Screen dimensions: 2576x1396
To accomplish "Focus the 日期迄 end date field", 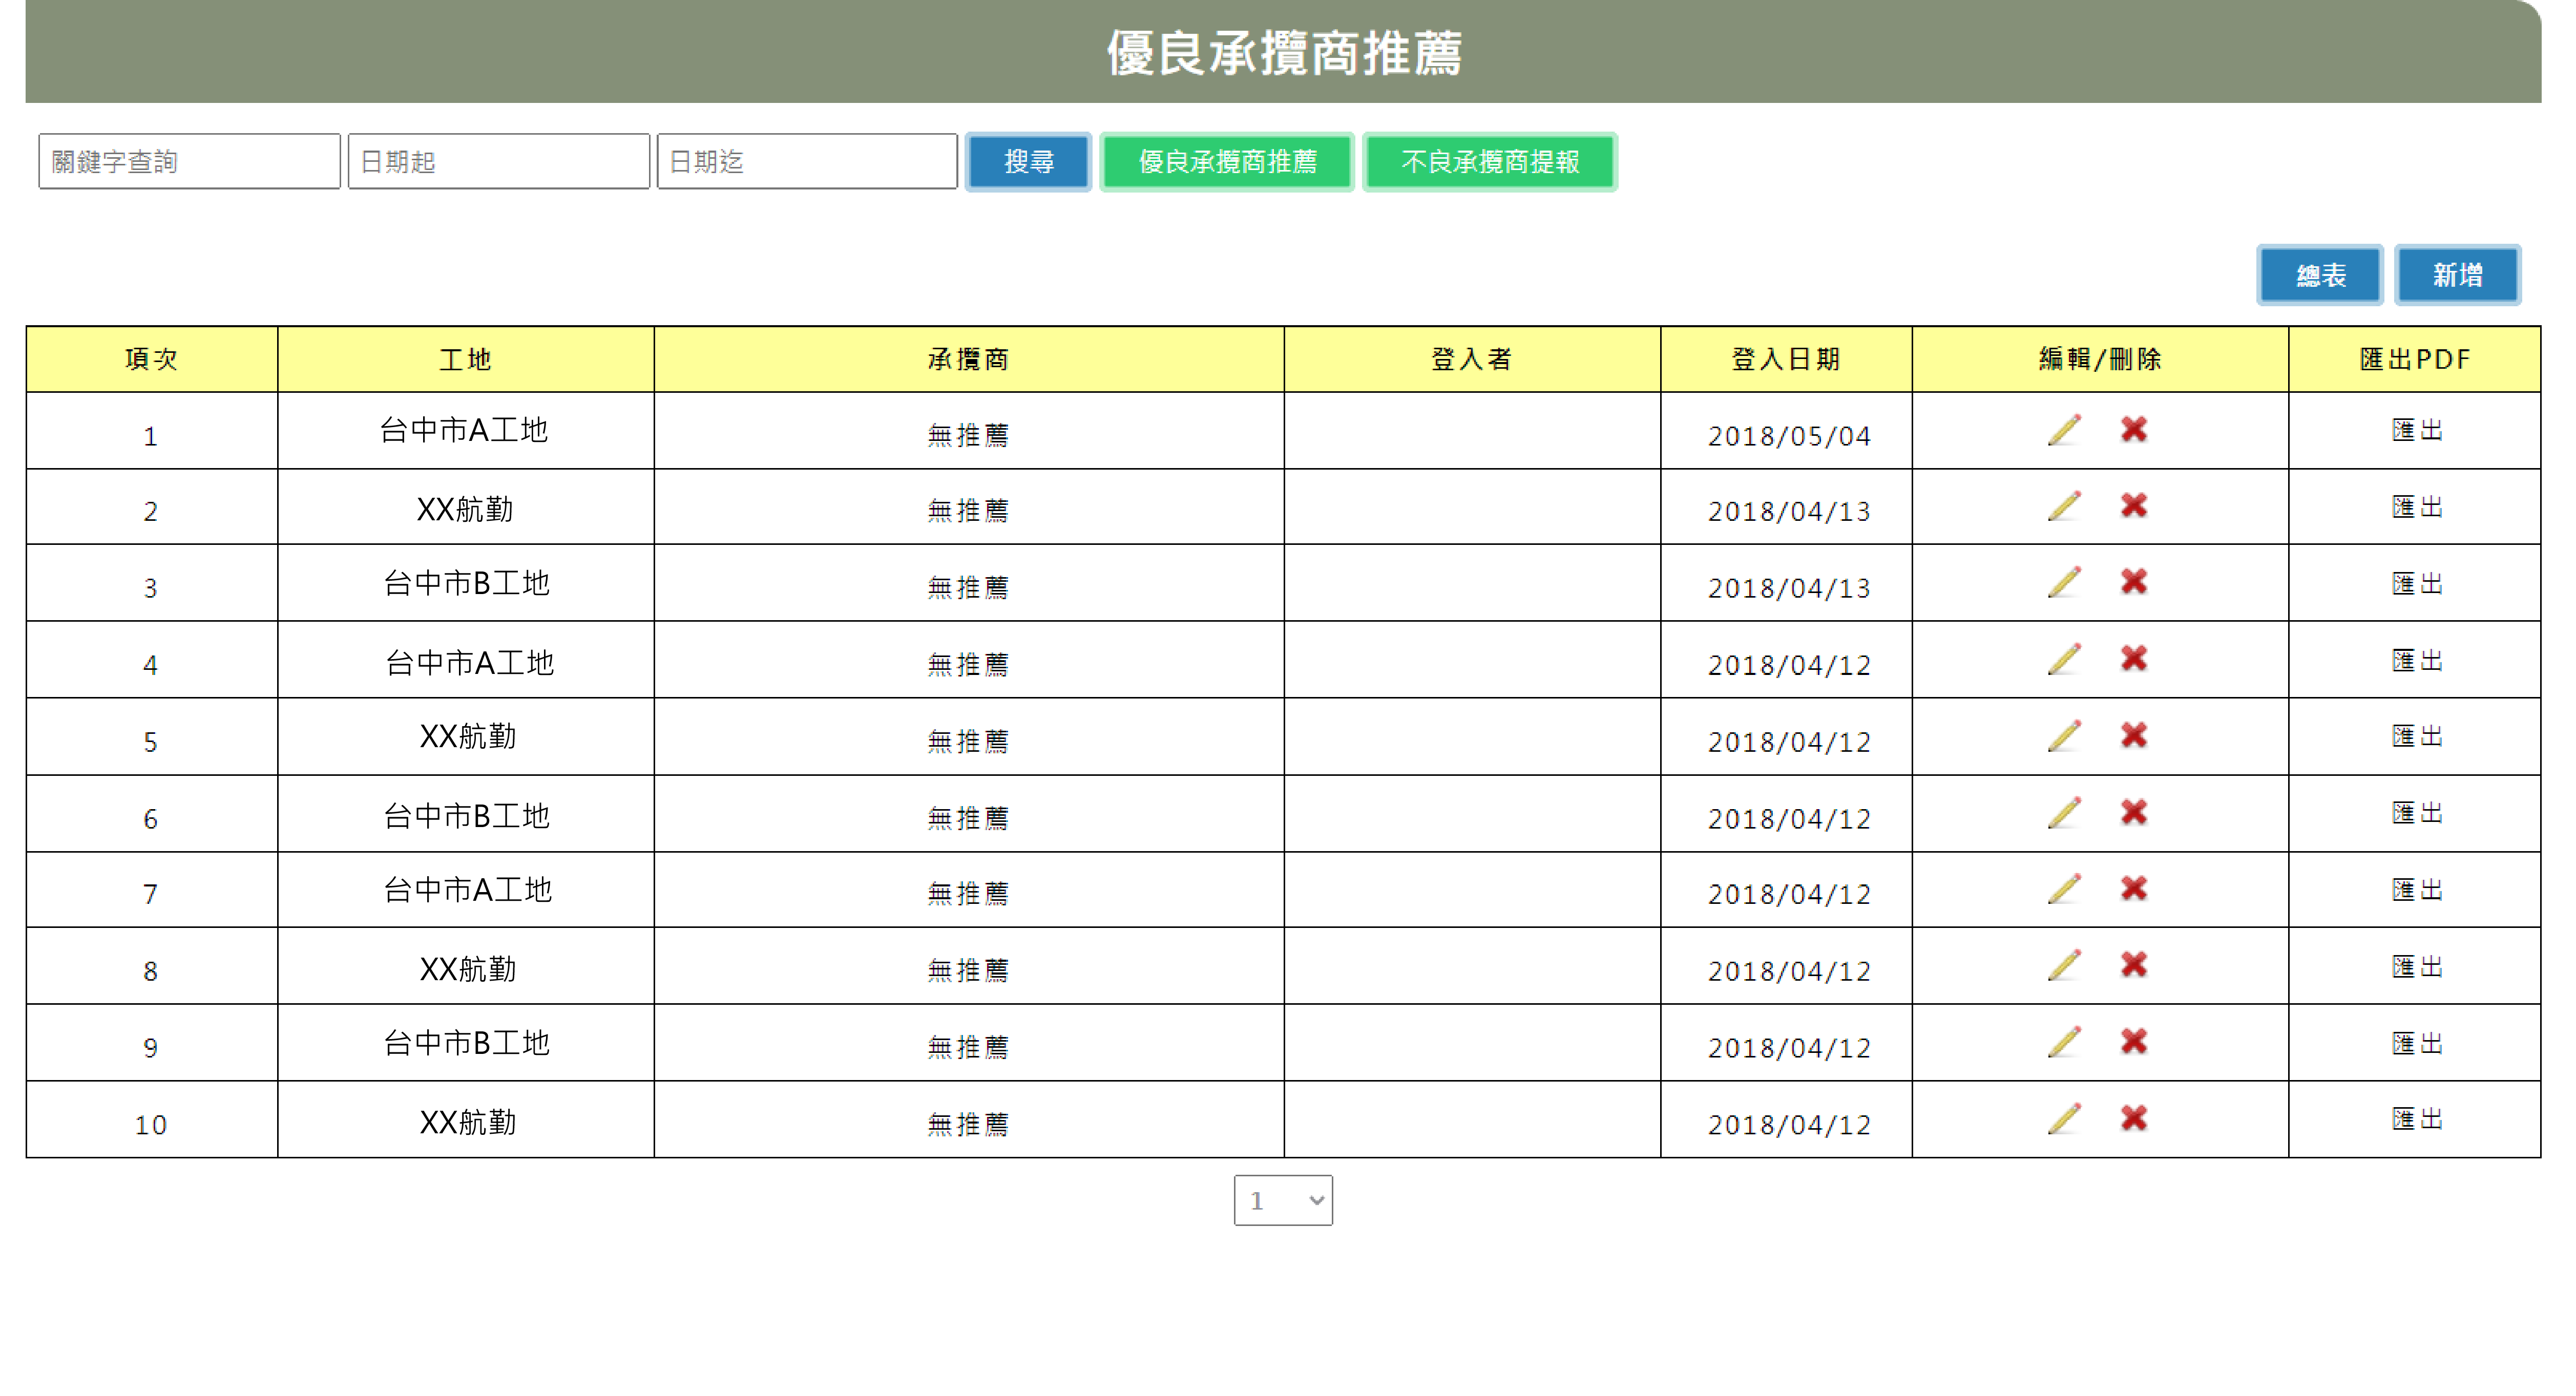I will click(x=808, y=162).
